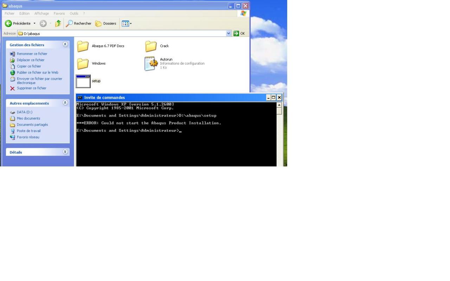The height and width of the screenshot is (281, 450).
Task: Click the red Supprimer ce fichier icon
Action: tap(13, 88)
